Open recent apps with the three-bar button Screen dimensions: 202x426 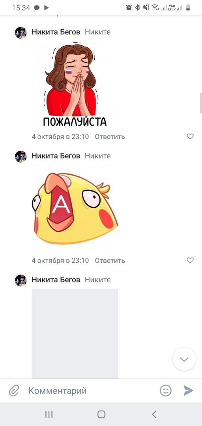tap(49, 414)
